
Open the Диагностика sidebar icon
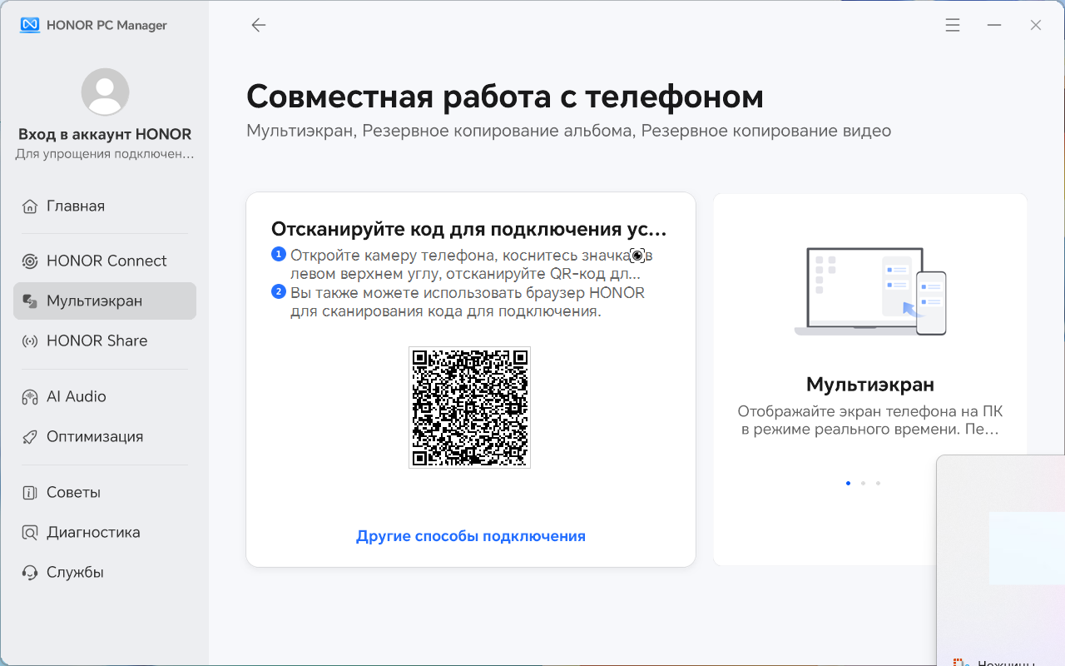click(x=30, y=533)
